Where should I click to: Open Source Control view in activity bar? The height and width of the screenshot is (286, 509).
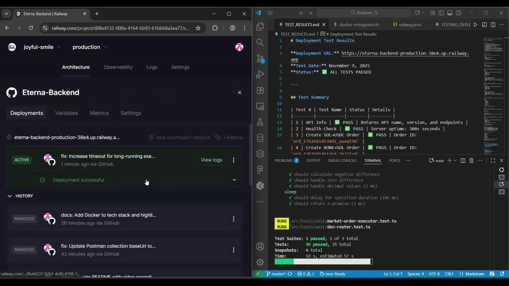(x=260, y=58)
